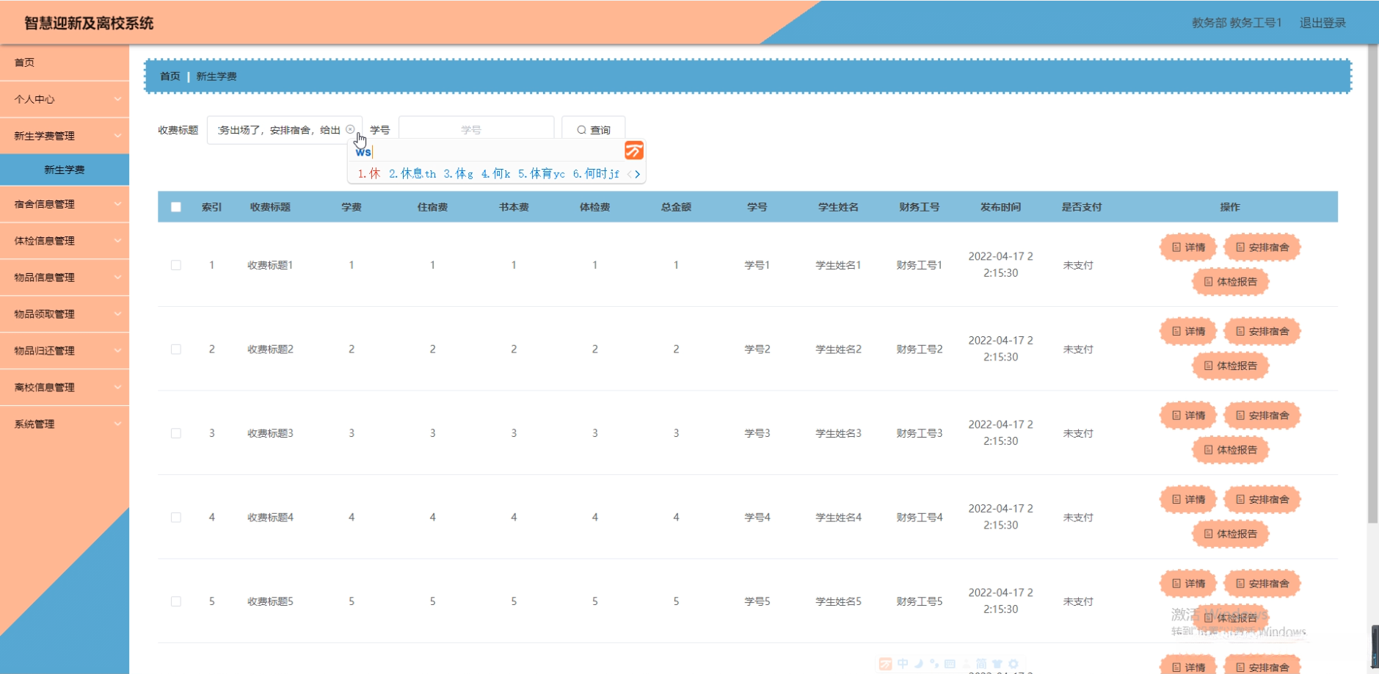Image resolution: width=1379 pixels, height=674 pixels.
Task: Check the checkbox for row 收费标题1
Action: point(176,265)
